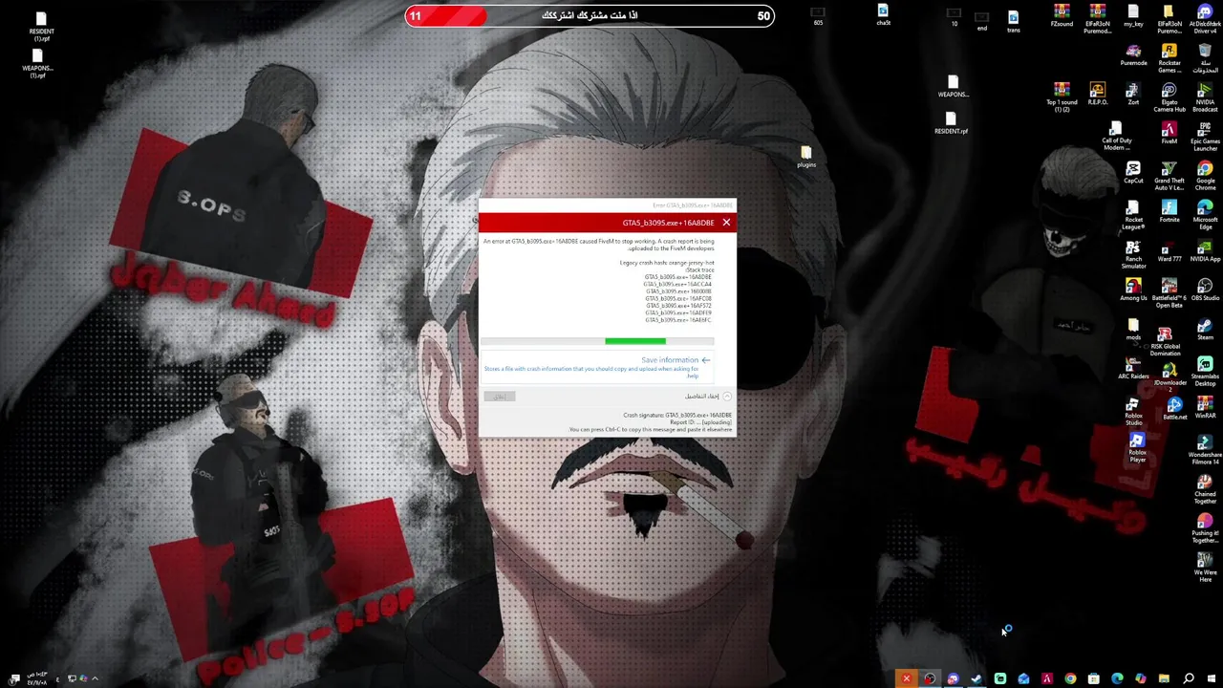Viewport: 1223px width, 688px height.
Task: Launch Zort desktop shortcut
Action: 1133,94
